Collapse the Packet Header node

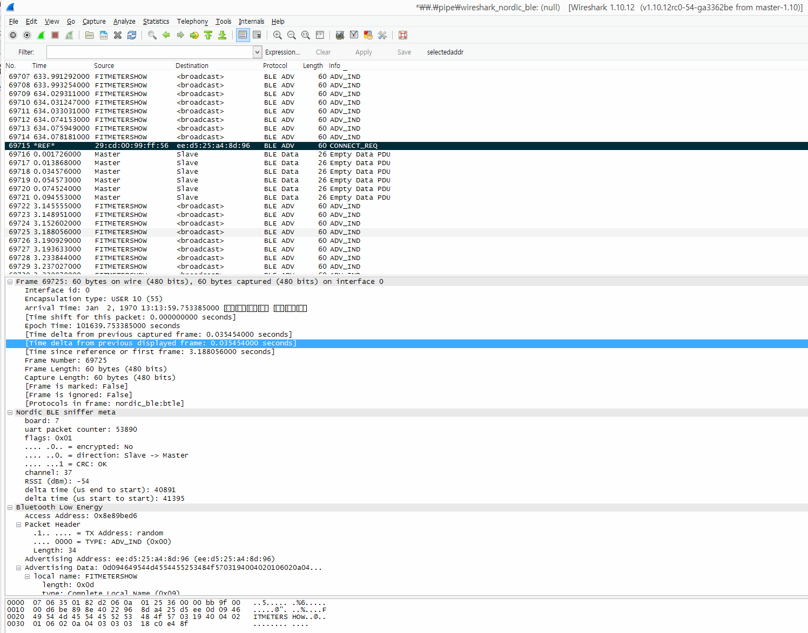18,525
